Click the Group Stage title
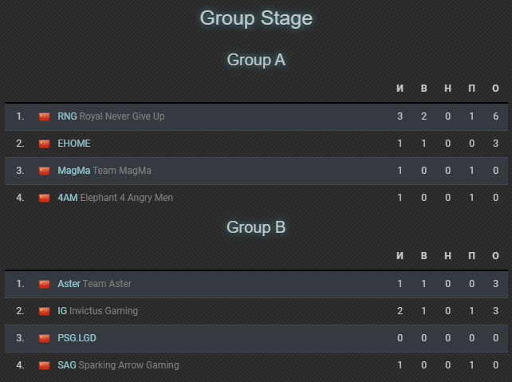Screen dimensions: 512x382 [256, 18]
